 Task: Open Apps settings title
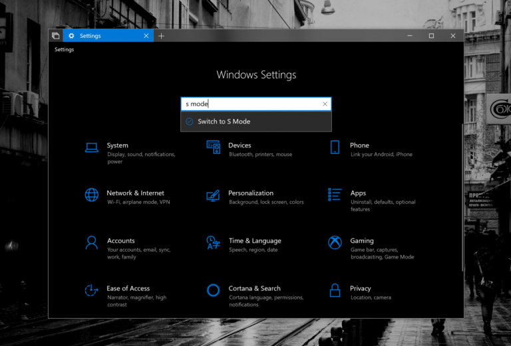coord(358,193)
